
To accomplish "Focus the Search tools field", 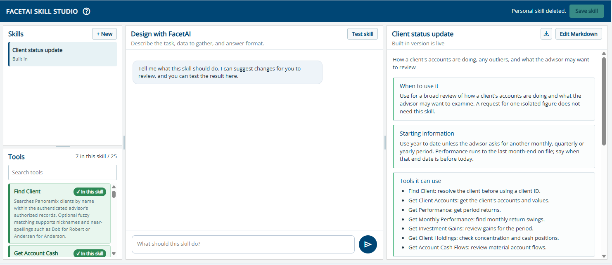I will 62,172.
